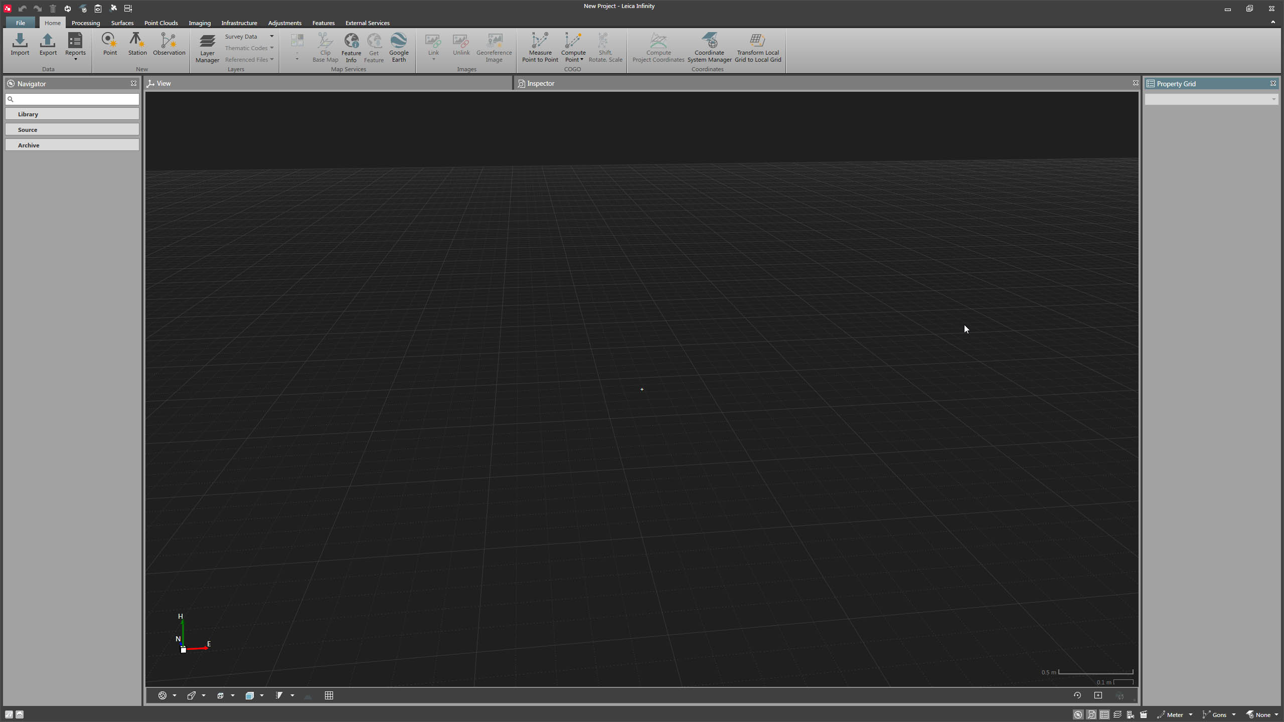The width and height of the screenshot is (1284, 722).
Task: Open the File menu
Action: pyautogui.click(x=21, y=23)
